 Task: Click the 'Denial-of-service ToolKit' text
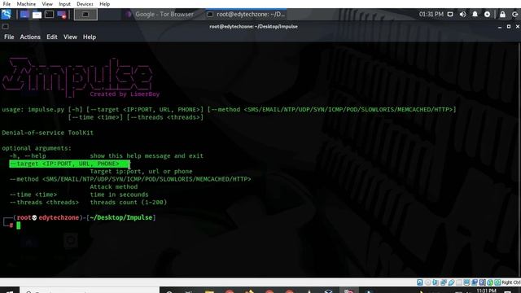point(48,133)
